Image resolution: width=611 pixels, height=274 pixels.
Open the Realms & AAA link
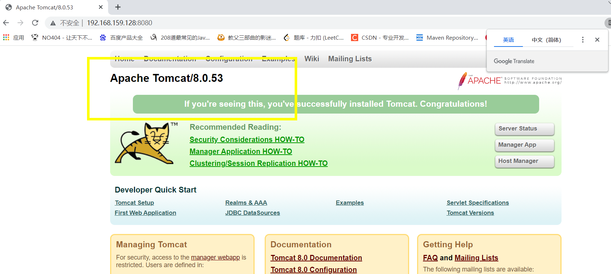point(246,203)
